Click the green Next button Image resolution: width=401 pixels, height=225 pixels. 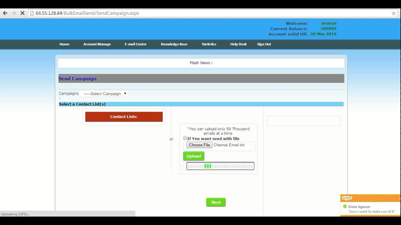[x=216, y=202]
